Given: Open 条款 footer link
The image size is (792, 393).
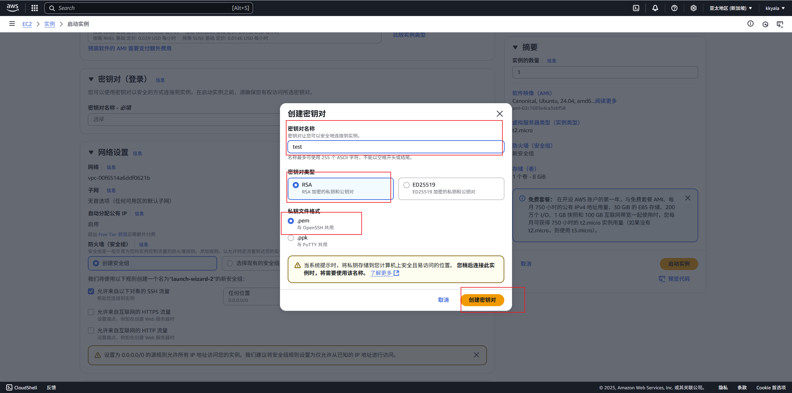Looking at the screenshot, I should coord(742,387).
